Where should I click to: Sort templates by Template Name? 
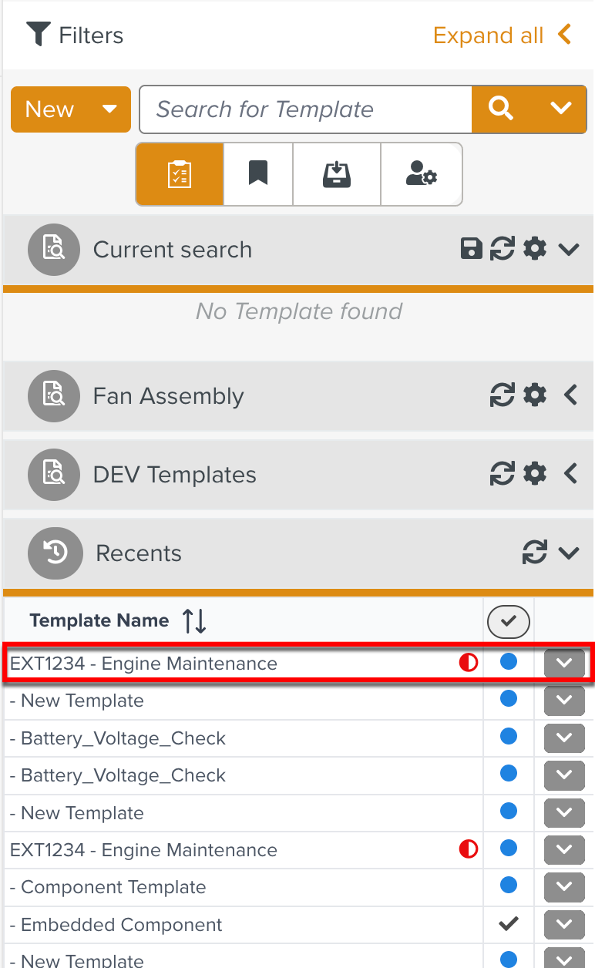193,620
